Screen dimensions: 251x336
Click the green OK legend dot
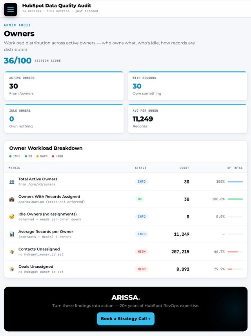pos(26,156)
